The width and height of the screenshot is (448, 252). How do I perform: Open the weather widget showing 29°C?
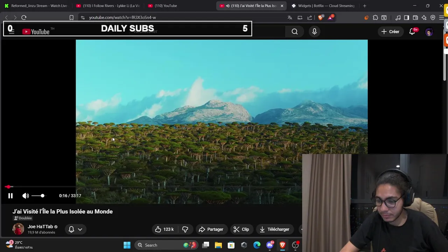point(19,245)
